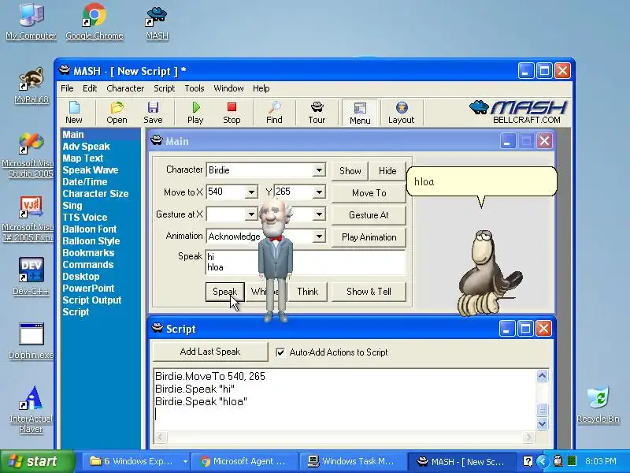This screenshot has width=630, height=473.
Task: Select the Visual J# 2005 Express shortcut
Action: click(x=28, y=219)
